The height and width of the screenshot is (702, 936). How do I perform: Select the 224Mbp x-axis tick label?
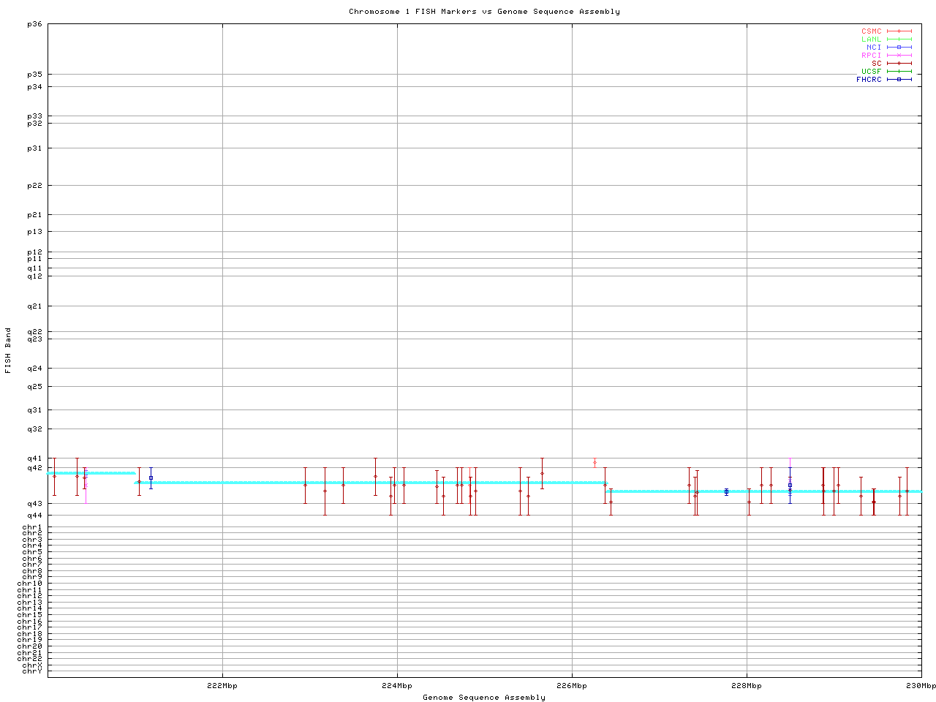397,686
